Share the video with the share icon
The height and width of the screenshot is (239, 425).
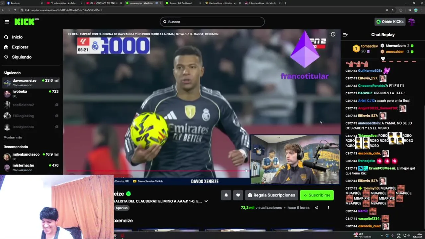[x=316, y=208]
